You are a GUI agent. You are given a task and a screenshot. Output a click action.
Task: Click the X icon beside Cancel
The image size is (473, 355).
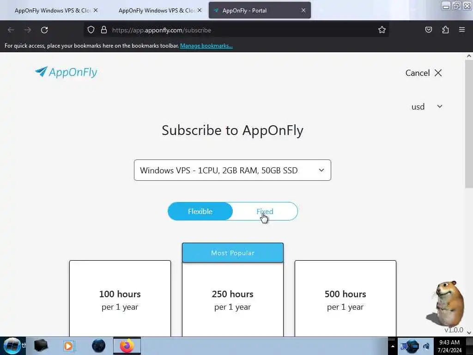[438, 73]
